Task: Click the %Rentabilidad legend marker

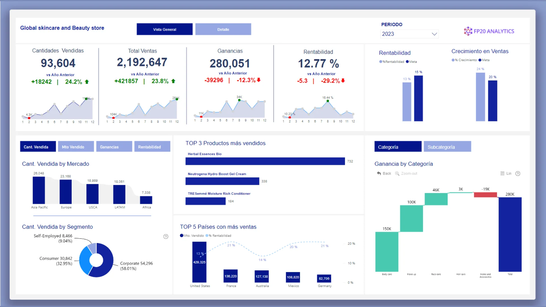Action: click(x=381, y=62)
